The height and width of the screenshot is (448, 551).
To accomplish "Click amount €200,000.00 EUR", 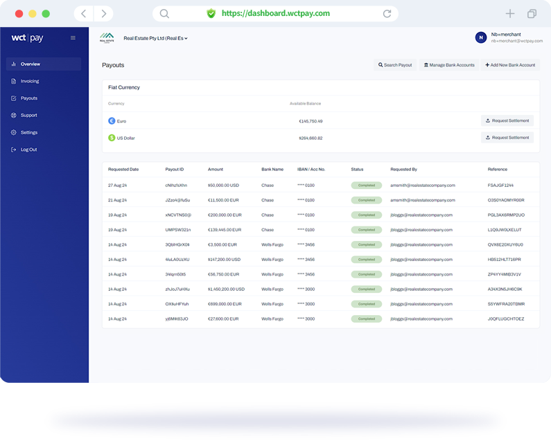I will click(225, 215).
